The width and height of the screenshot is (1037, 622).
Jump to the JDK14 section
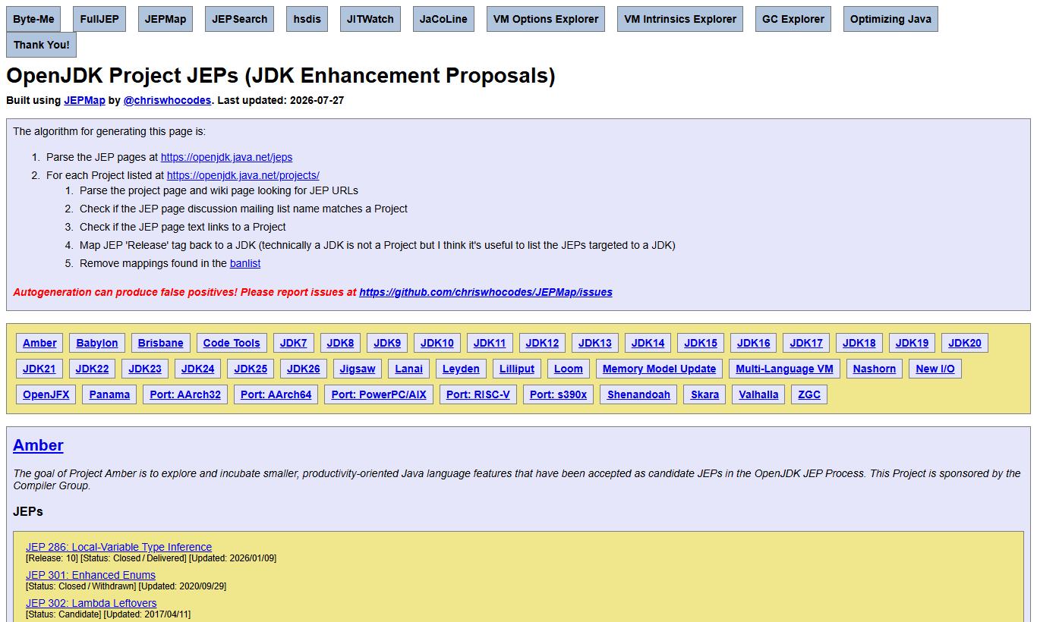(648, 343)
